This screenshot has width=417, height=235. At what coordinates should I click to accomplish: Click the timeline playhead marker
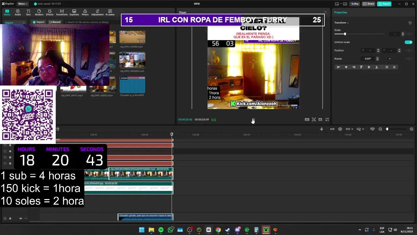[172, 134]
